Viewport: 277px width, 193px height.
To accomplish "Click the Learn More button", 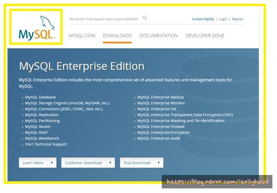I will [x=38, y=163].
